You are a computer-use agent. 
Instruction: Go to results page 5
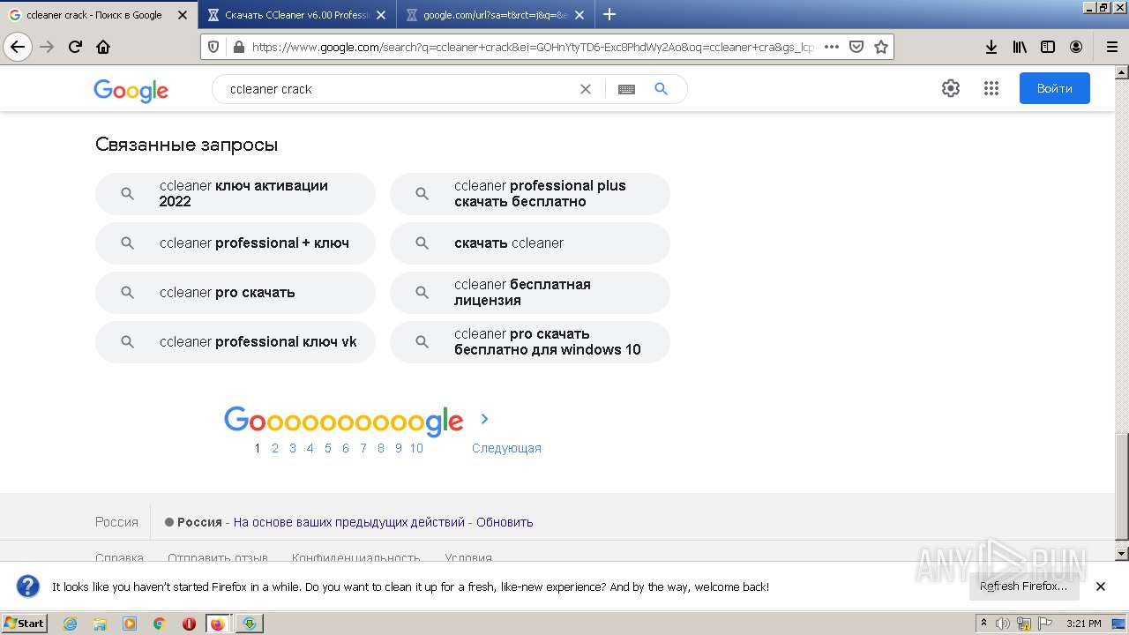pos(328,448)
